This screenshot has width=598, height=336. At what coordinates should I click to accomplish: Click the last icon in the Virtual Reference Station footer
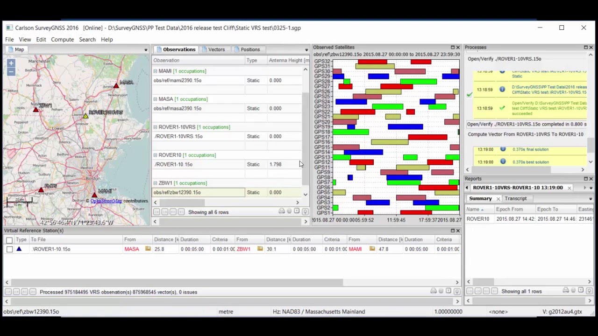(x=457, y=291)
